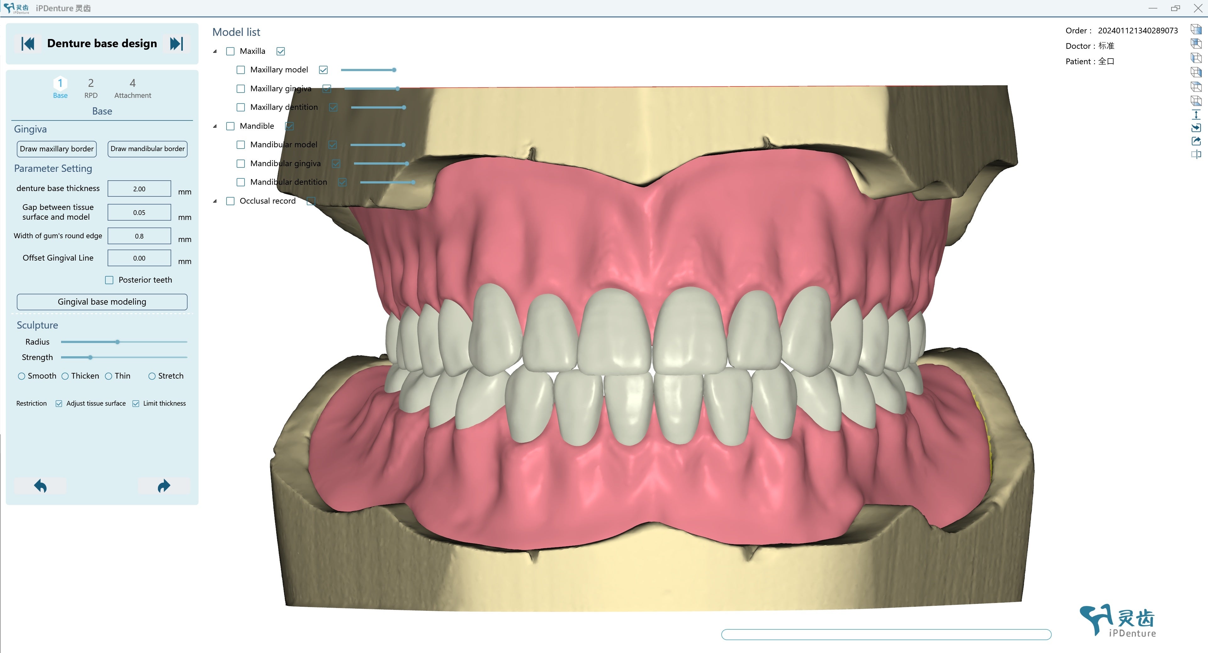Viewport: 1208px width, 653px height.
Task: Enable the Posterior teeth checkbox
Action: 109,280
